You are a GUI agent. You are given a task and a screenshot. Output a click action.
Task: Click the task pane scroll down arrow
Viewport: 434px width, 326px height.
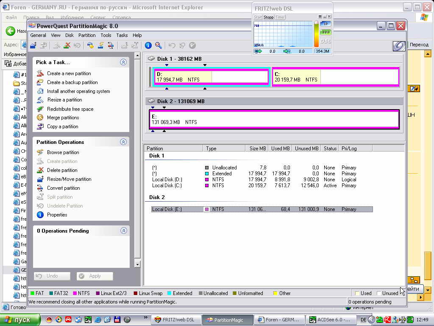point(137,264)
